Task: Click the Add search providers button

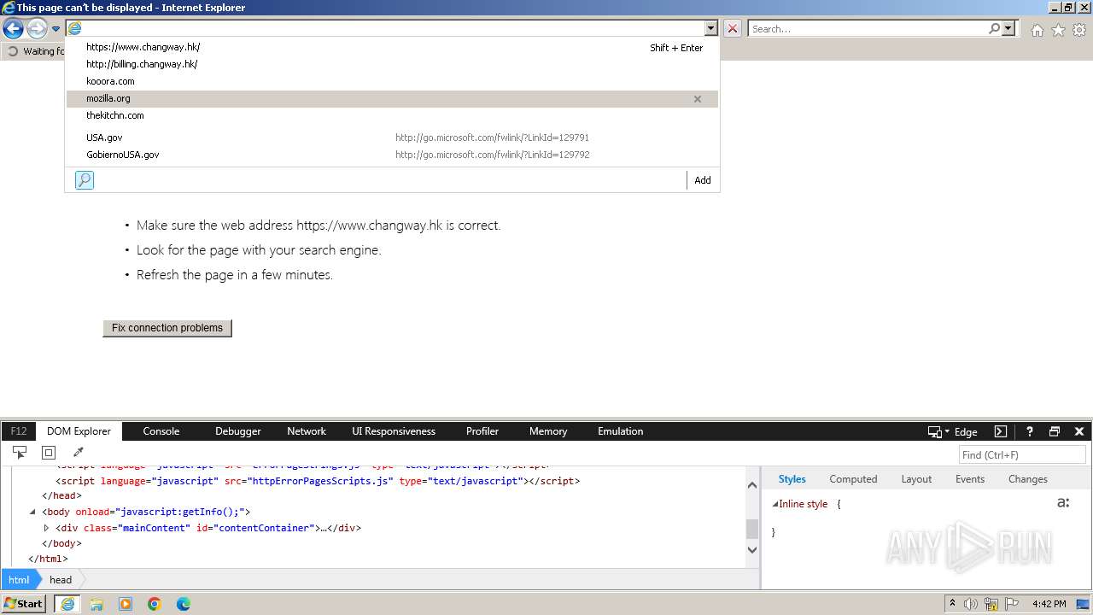Action: click(703, 180)
